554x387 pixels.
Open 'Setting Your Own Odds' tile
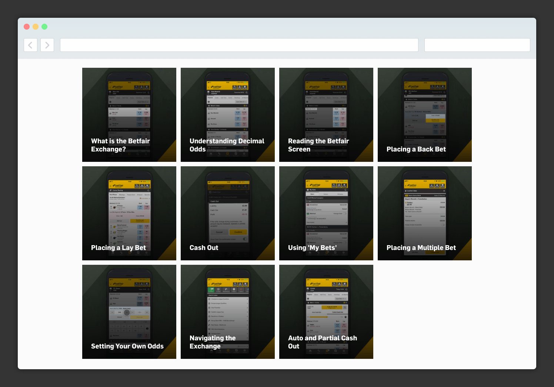click(129, 312)
